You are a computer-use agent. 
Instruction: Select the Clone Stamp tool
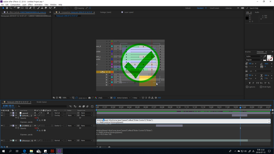[42, 8]
